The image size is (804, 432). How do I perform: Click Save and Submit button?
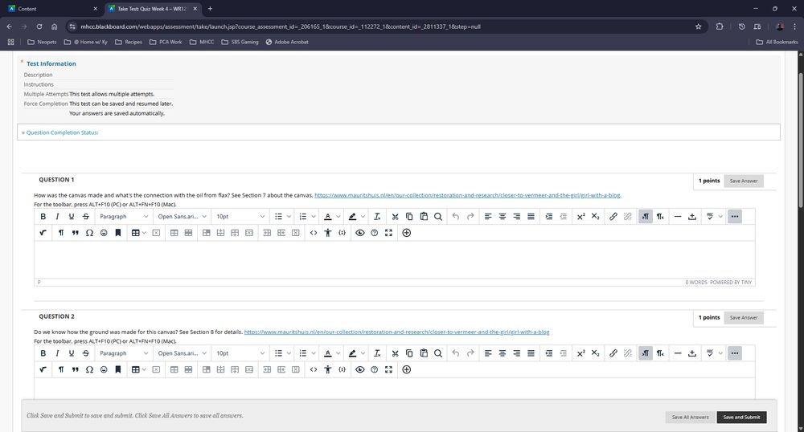tap(741, 418)
